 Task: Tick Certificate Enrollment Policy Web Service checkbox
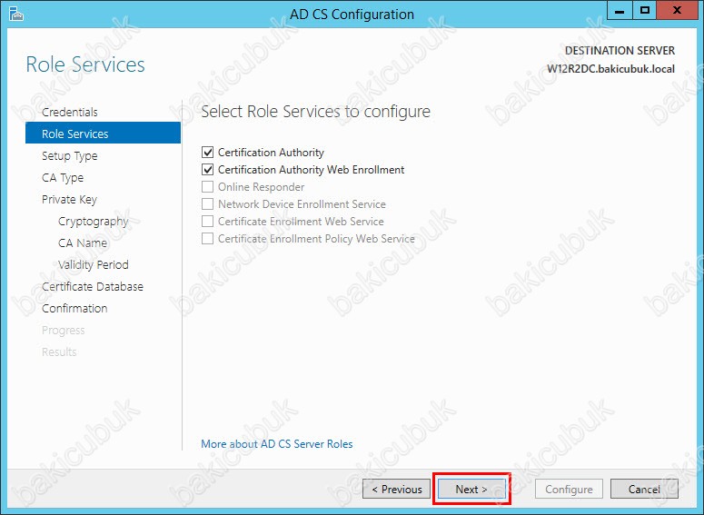tap(207, 238)
